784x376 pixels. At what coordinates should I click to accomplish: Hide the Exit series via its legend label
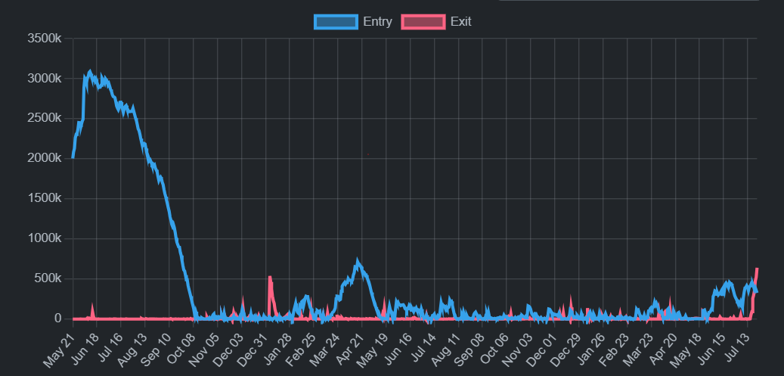pyautogui.click(x=460, y=22)
